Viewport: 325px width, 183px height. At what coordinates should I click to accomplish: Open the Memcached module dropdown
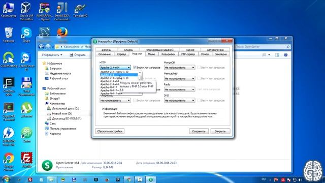[x=179, y=78]
